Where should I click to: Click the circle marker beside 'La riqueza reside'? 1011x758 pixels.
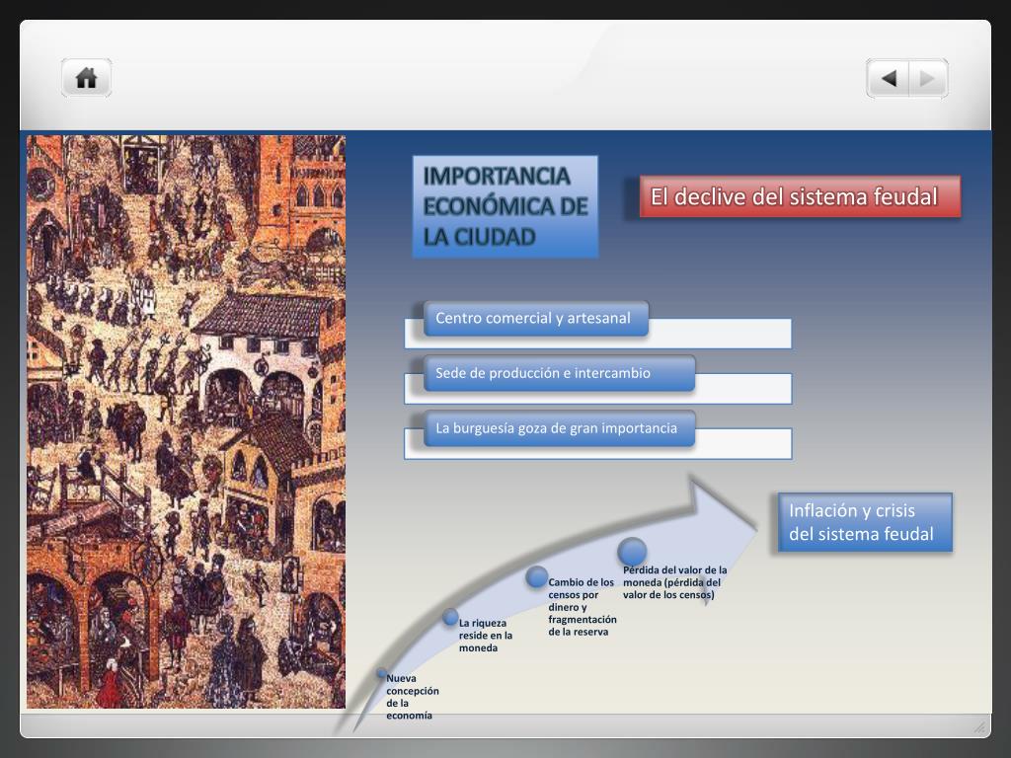coord(450,617)
